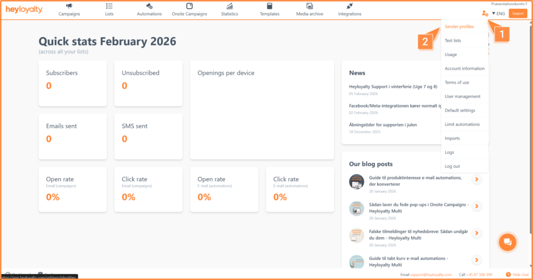Open the Onsite Campaigns icon

pos(189,6)
